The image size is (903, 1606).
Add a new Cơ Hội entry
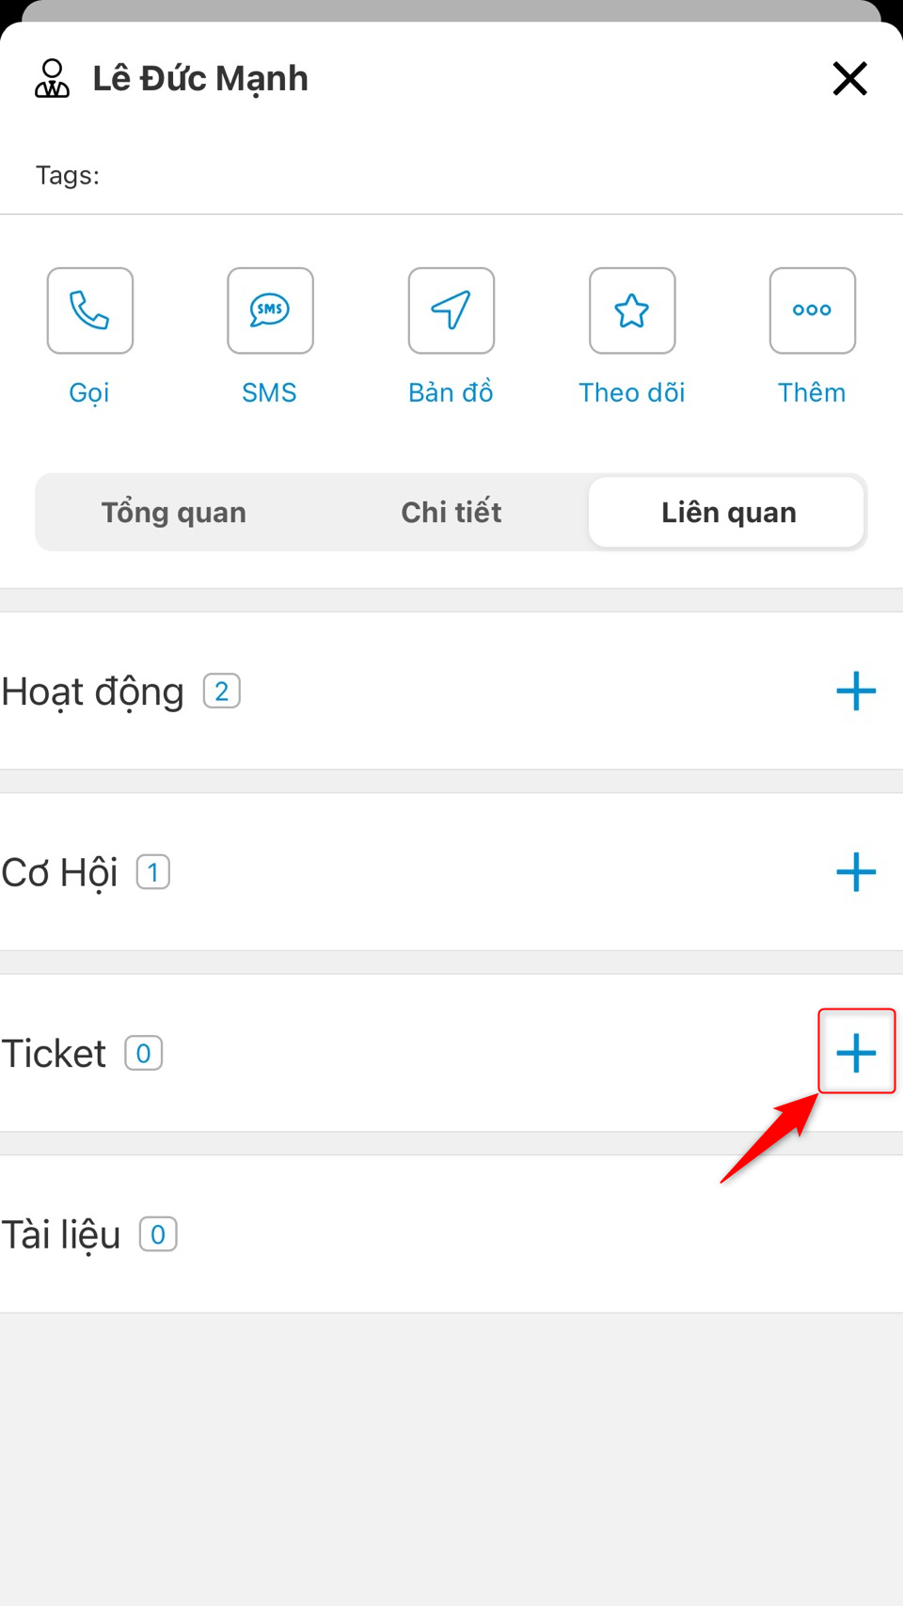point(856,872)
